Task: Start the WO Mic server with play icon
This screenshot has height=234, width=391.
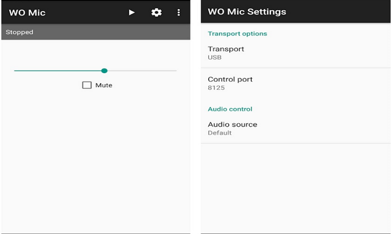Action: (131, 12)
